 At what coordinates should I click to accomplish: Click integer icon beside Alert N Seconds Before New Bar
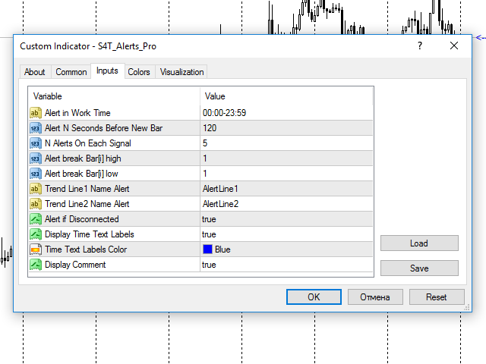coord(36,128)
